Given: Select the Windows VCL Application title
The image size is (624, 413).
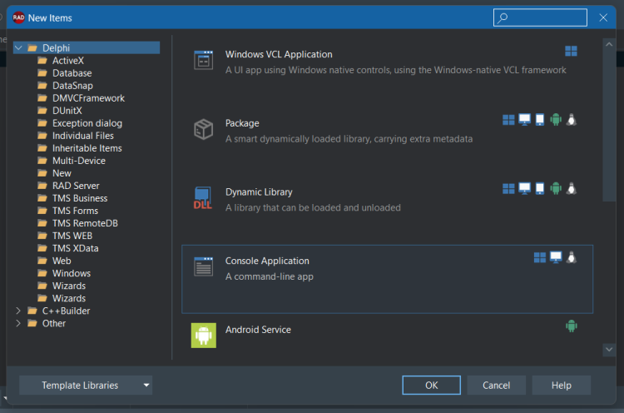Looking at the screenshot, I should pyautogui.click(x=279, y=55).
